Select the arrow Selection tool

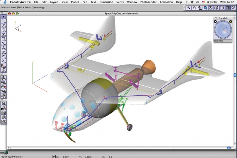pyautogui.click(x=4, y=17)
